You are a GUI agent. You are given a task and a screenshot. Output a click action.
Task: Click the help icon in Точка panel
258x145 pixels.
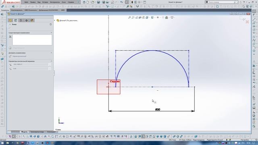50,24
